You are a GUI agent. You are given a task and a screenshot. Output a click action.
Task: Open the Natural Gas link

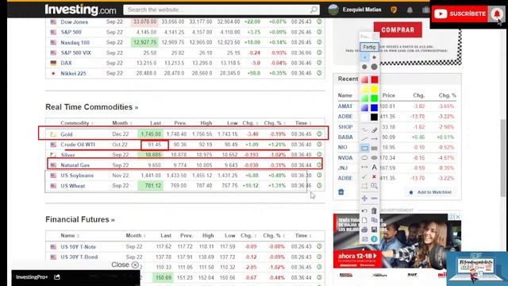pos(75,165)
